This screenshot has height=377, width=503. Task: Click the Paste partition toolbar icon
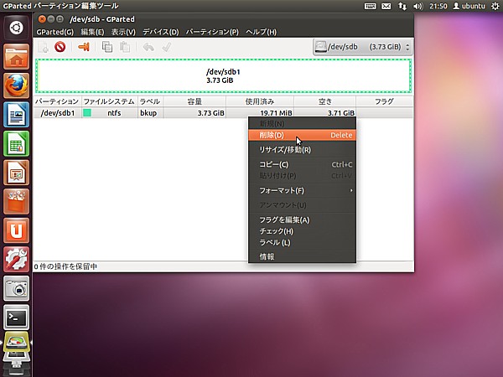125,47
